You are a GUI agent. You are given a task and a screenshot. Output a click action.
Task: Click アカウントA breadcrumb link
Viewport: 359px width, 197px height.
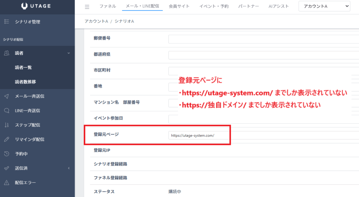pyautogui.click(x=96, y=21)
